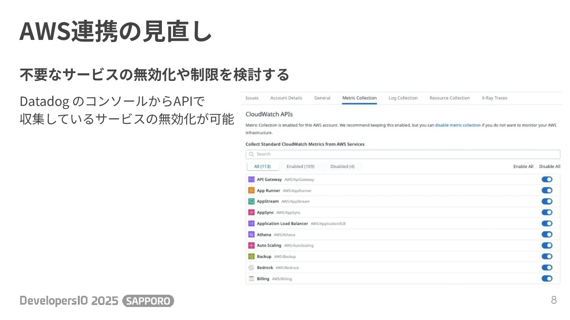Click the Bedrock service icon
The image size is (570, 320).
251,267
